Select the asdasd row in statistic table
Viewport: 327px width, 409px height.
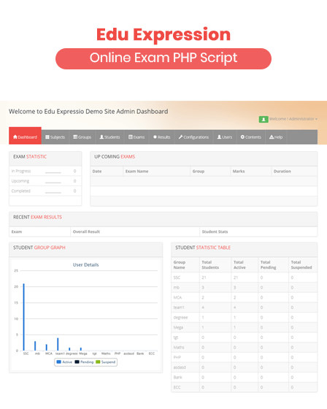245,367
